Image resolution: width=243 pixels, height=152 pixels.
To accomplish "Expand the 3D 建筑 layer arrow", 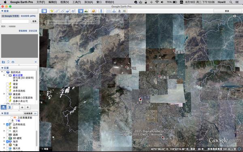I will [x=4, y=138].
